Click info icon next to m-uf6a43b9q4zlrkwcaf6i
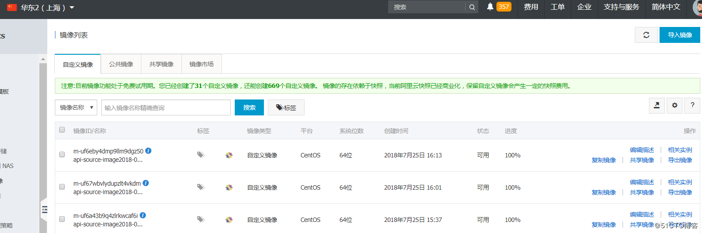This screenshot has height=233, width=702. click(x=143, y=215)
